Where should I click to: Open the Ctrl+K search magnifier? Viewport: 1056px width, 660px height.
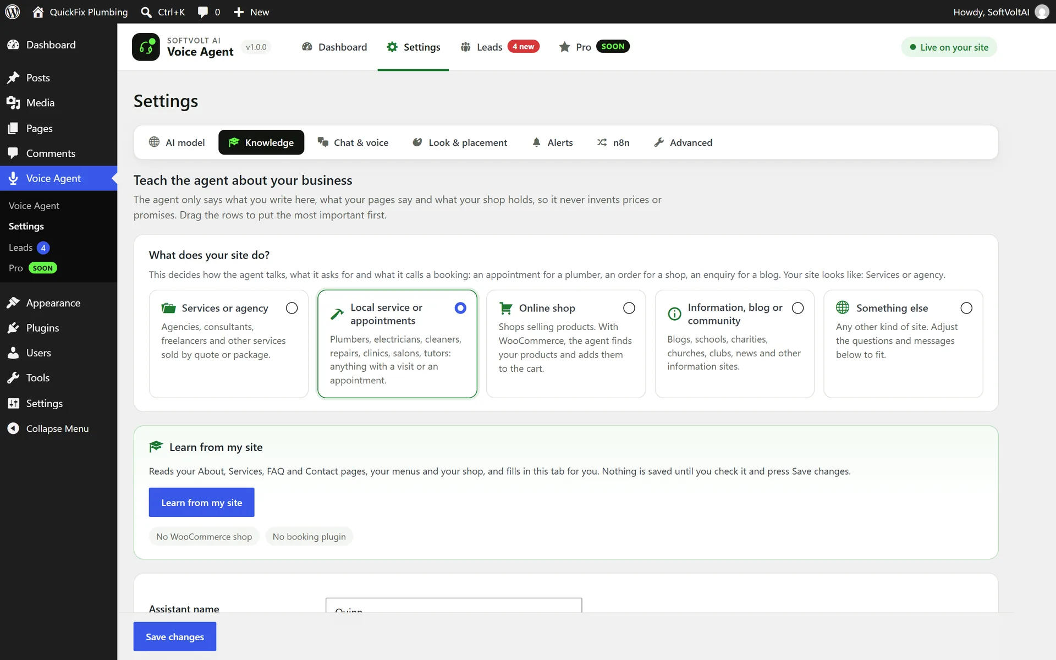tap(146, 12)
